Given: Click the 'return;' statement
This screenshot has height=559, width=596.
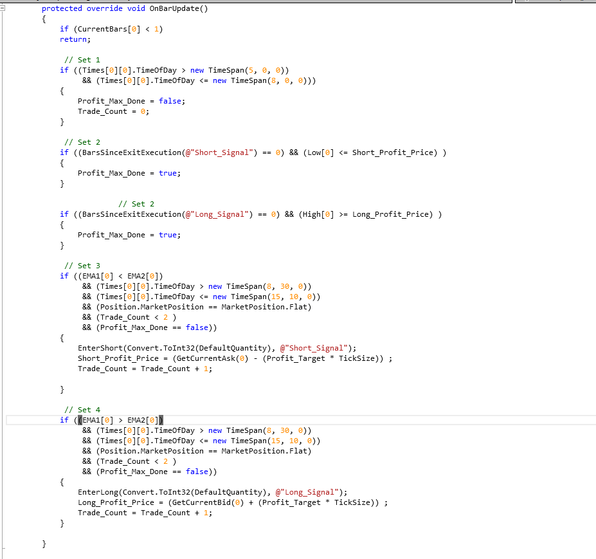Looking at the screenshot, I should (75, 39).
